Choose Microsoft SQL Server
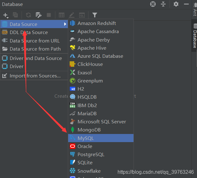197x178 pixels. [x=101, y=122]
